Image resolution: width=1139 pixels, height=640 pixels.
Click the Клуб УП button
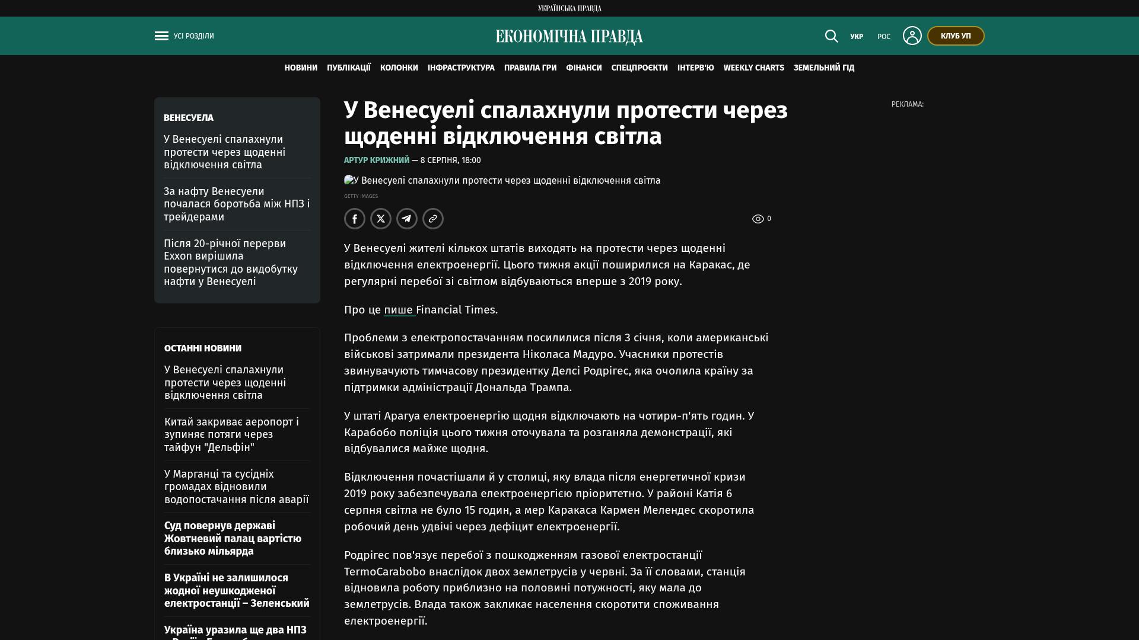(x=956, y=36)
